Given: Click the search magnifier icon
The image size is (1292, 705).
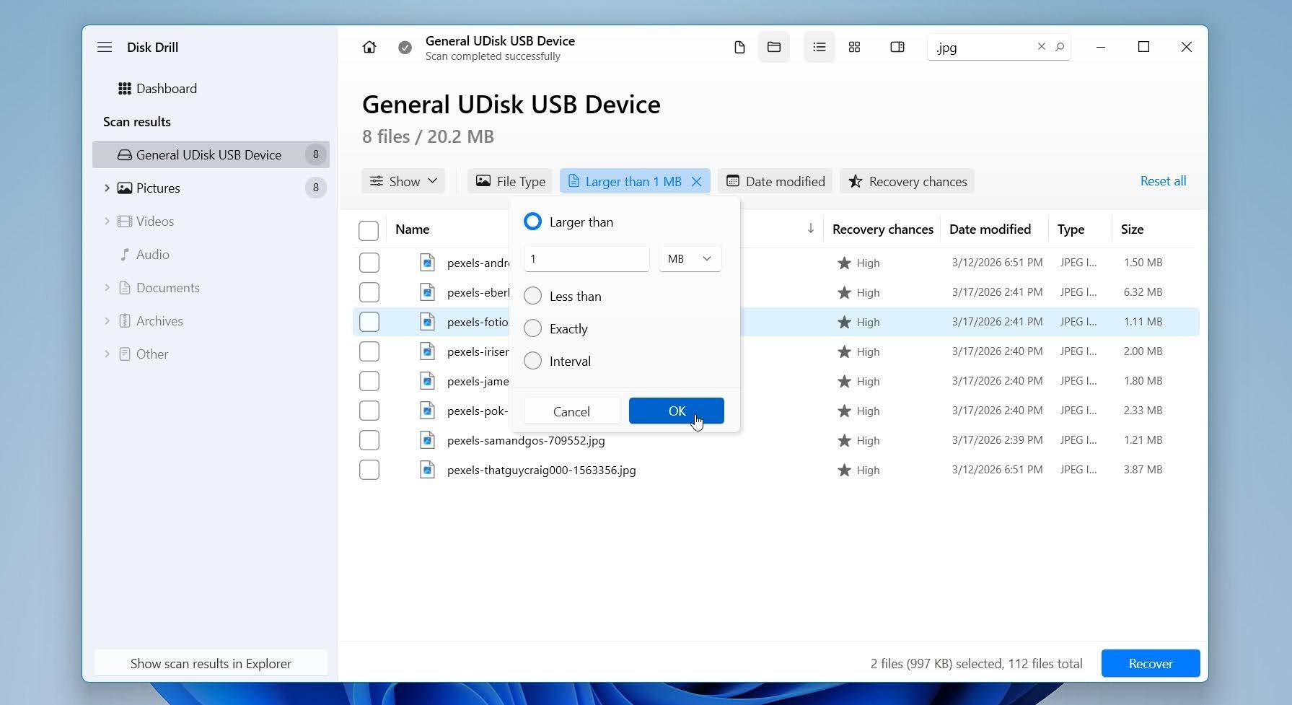Looking at the screenshot, I should coord(1060,47).
